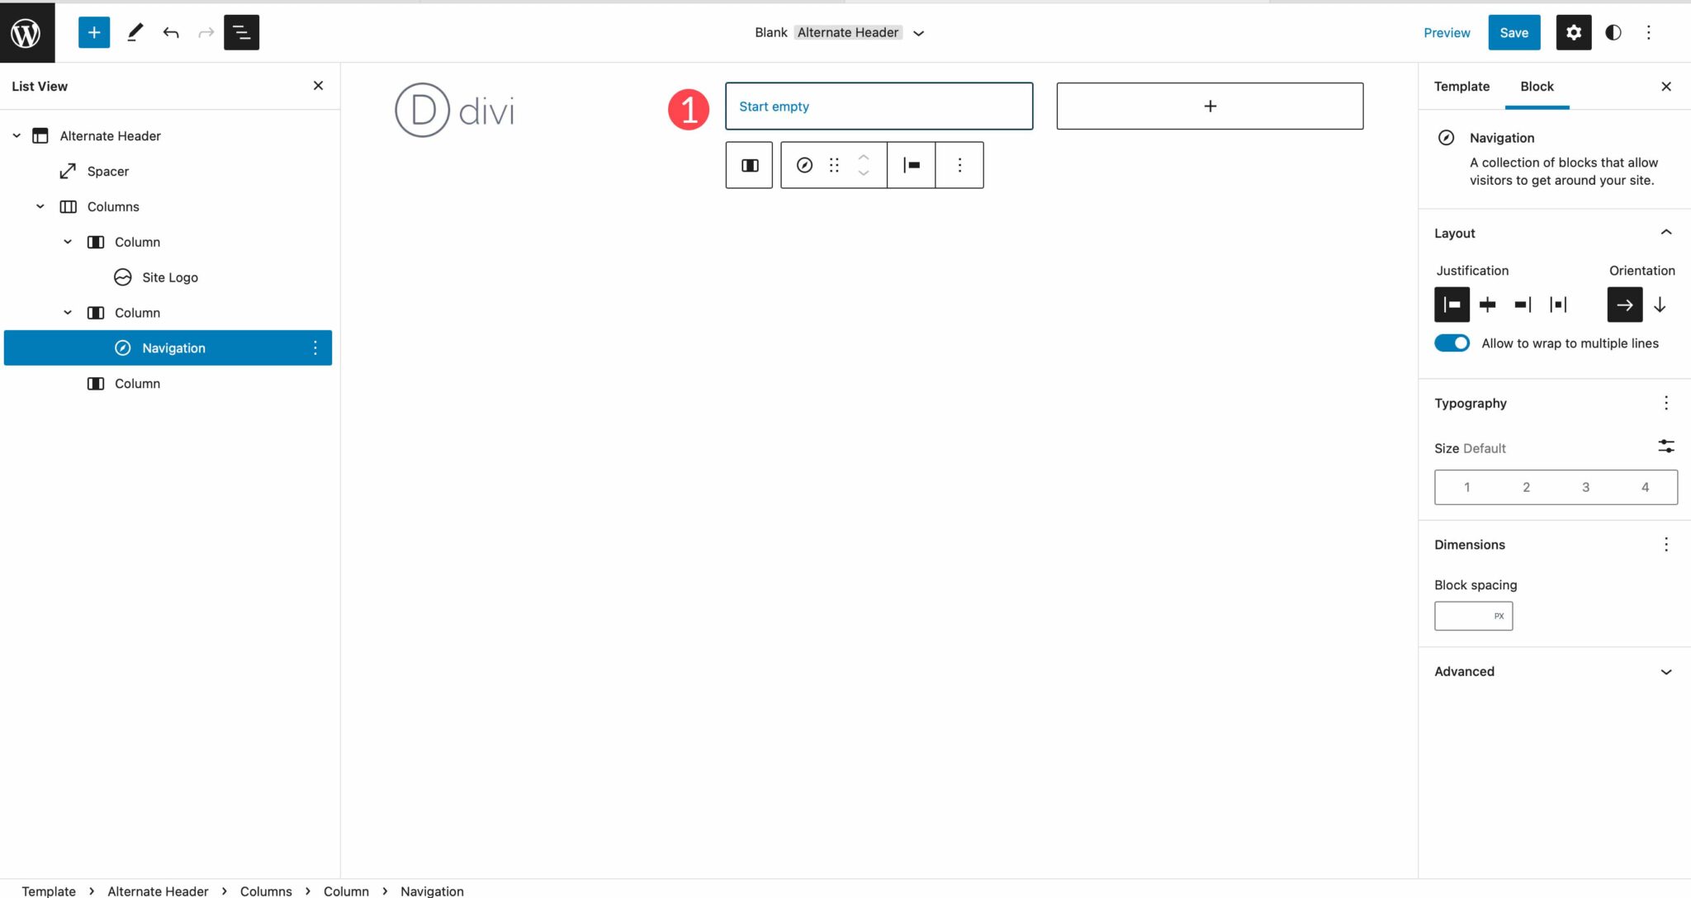Switch to the Block tab
This screenshot has width=1691, height=898.
click(1537, 86)
